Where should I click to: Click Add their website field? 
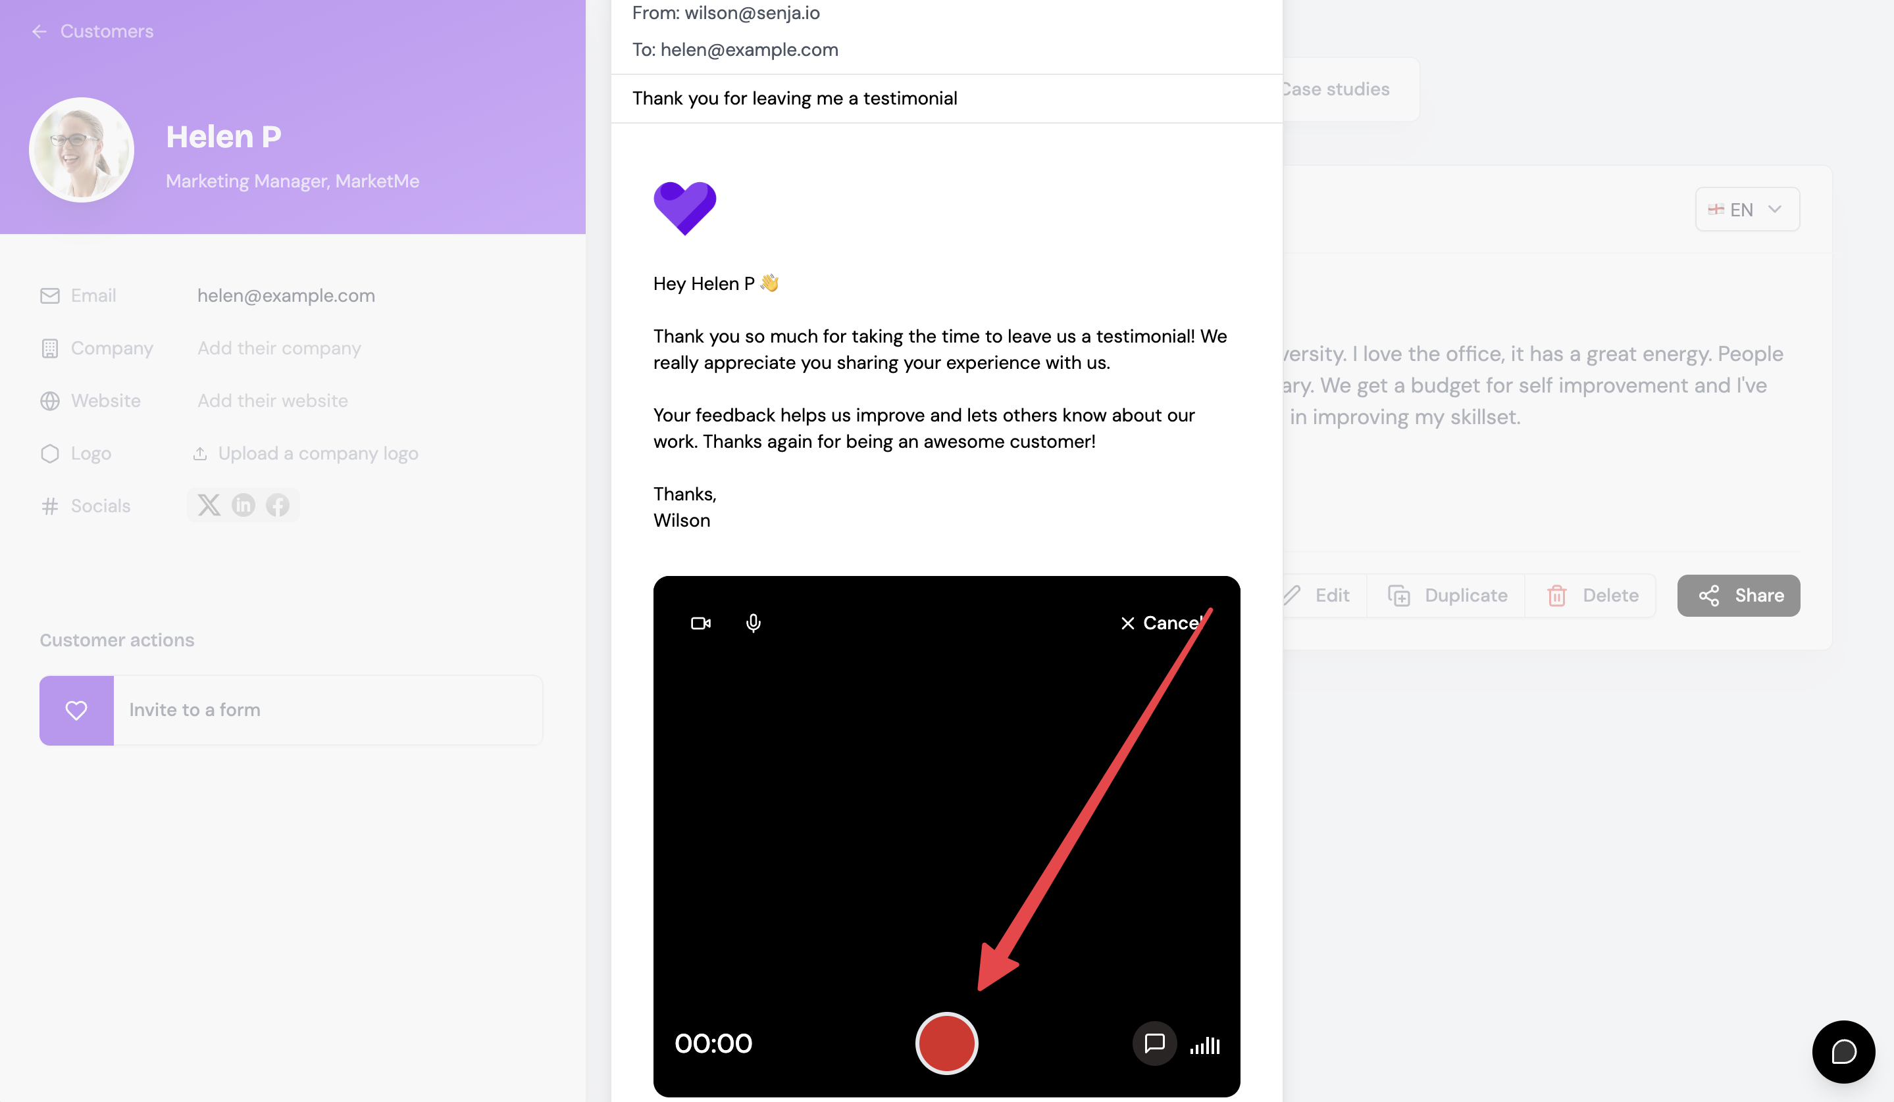coord(272,401)
